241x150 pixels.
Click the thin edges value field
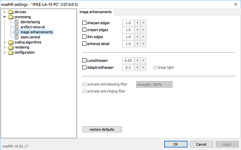click(128, 37)
